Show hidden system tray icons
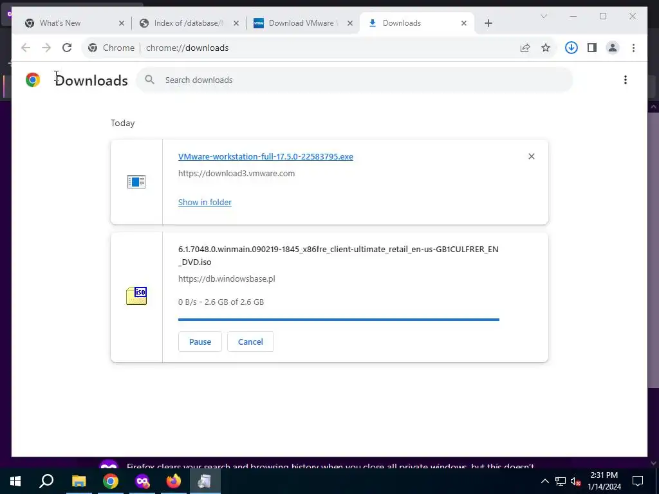The image size is (659, 494). coord(544,481)
